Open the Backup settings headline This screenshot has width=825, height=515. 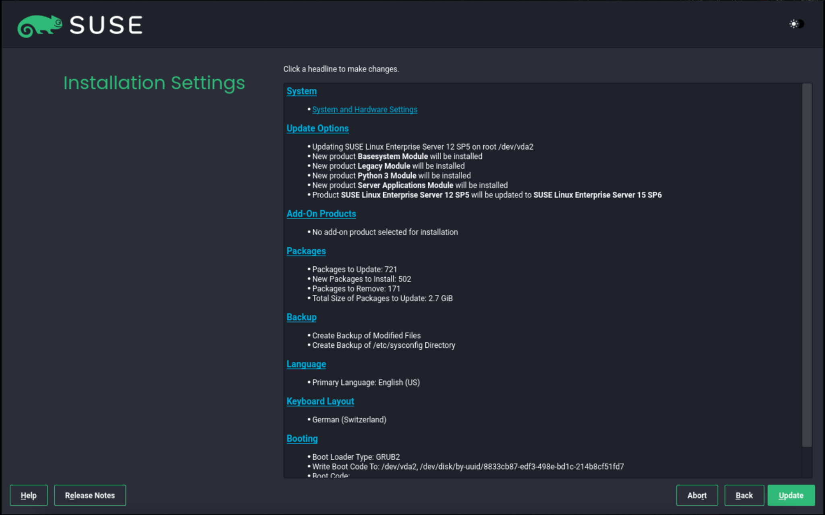pyautogui.click(x=301, y=317)
